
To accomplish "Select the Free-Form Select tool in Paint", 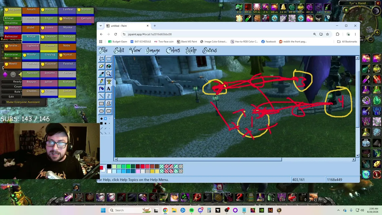I will click(101, 59).
